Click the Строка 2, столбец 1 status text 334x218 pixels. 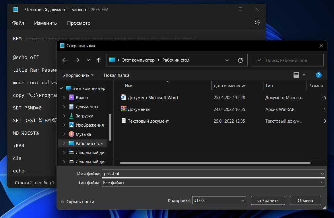[x=34, y=183]
